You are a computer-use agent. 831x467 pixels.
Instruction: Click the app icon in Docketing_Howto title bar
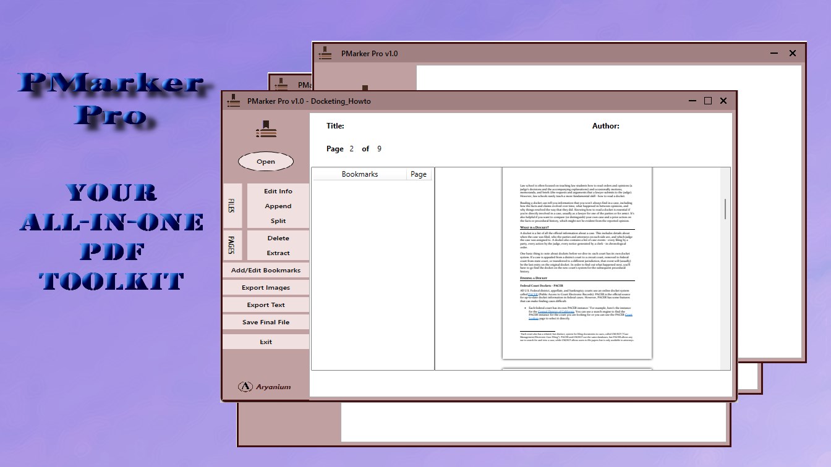click(233, 101)
